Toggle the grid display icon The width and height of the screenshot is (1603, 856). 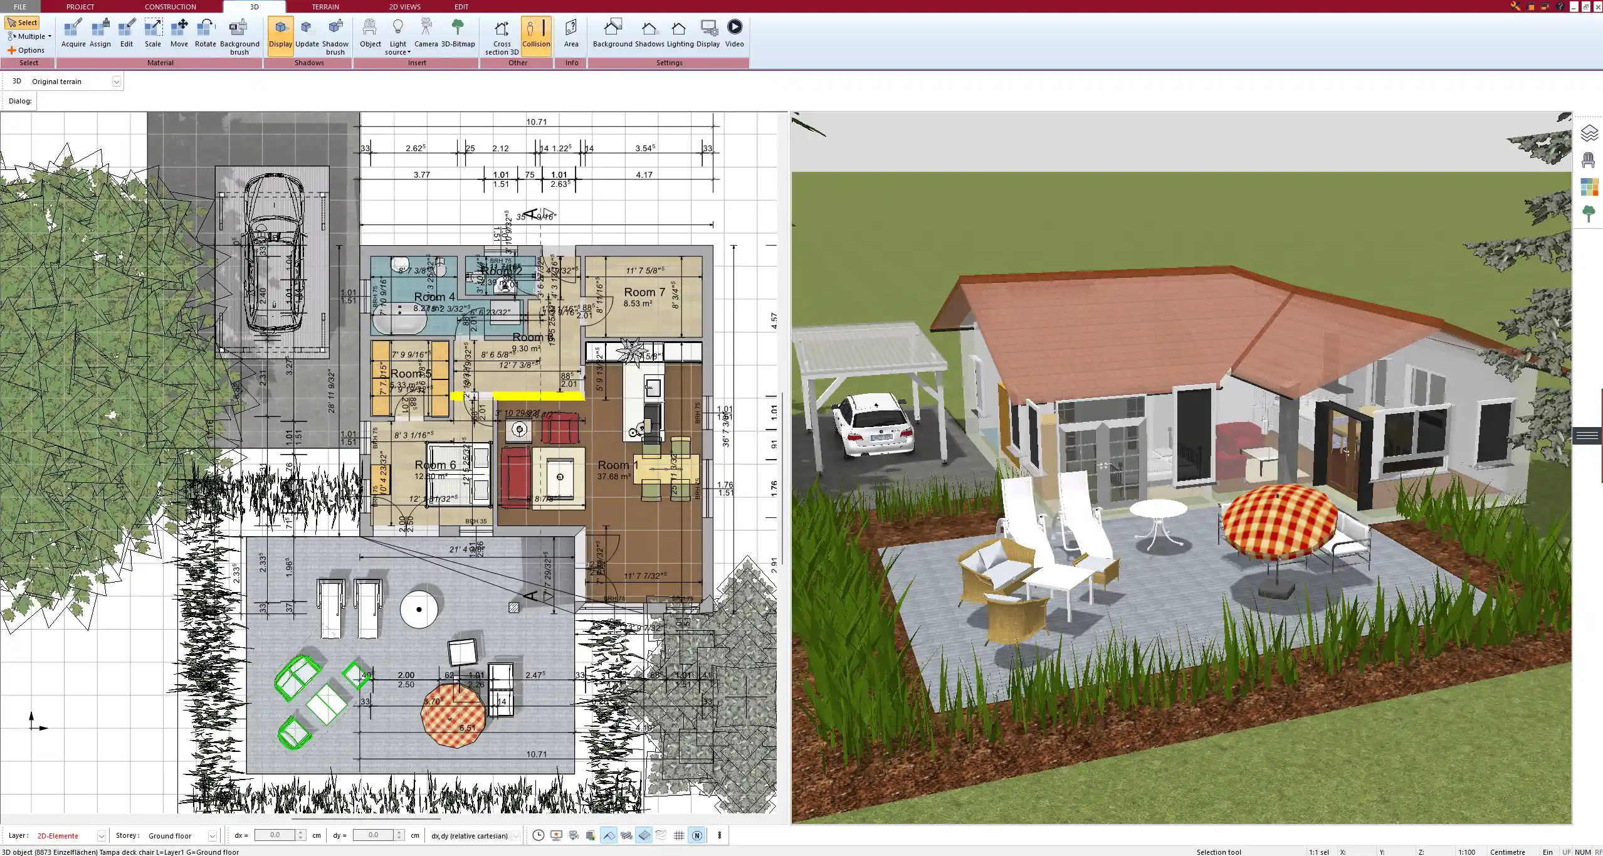click(679, 835)
